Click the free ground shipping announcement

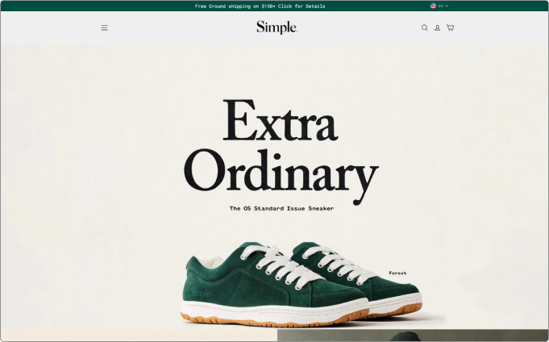(260, 6)
